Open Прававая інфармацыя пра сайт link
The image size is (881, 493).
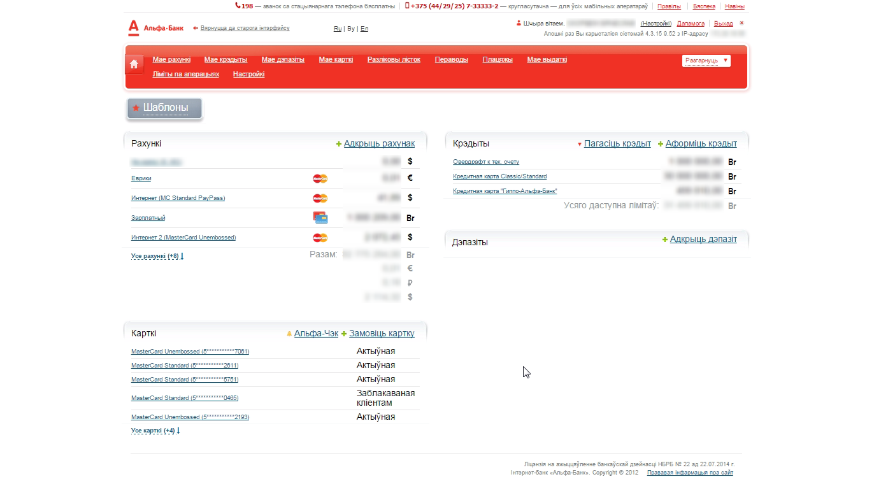click(x=690, y=473)
